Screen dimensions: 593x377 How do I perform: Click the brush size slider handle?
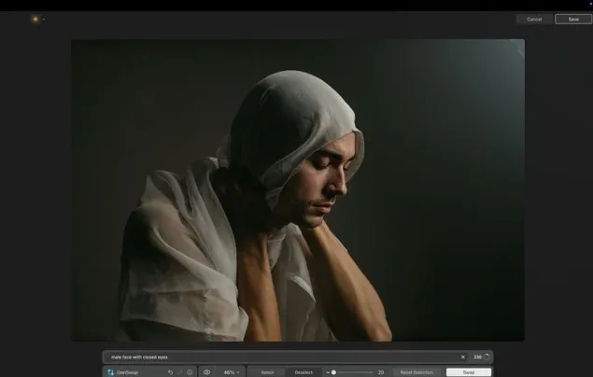click(x=334, y=371)
